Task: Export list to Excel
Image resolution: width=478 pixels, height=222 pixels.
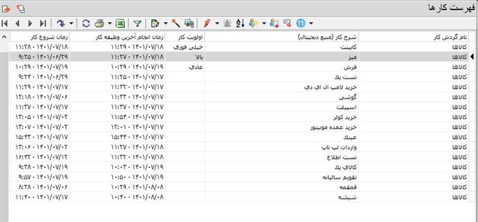Action: point(121,23)
